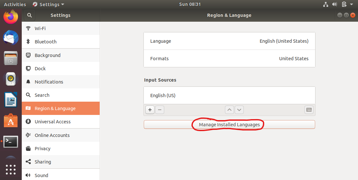Select Wi-Fi in settings sidebar
358x180 pixels.
click(x=61, y=28)
